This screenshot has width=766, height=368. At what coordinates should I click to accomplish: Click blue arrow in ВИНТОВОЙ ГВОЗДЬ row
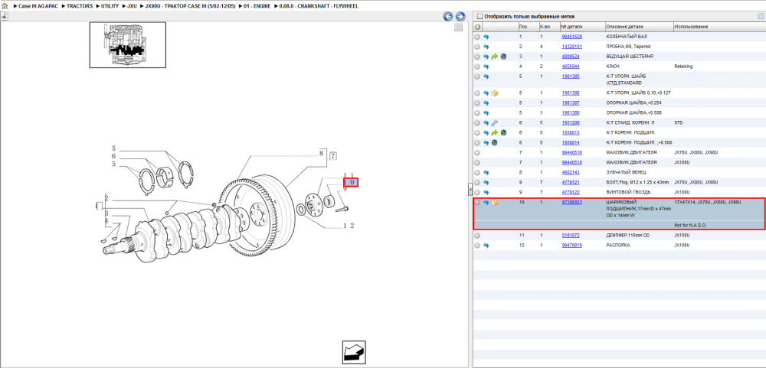pos(486,192)
